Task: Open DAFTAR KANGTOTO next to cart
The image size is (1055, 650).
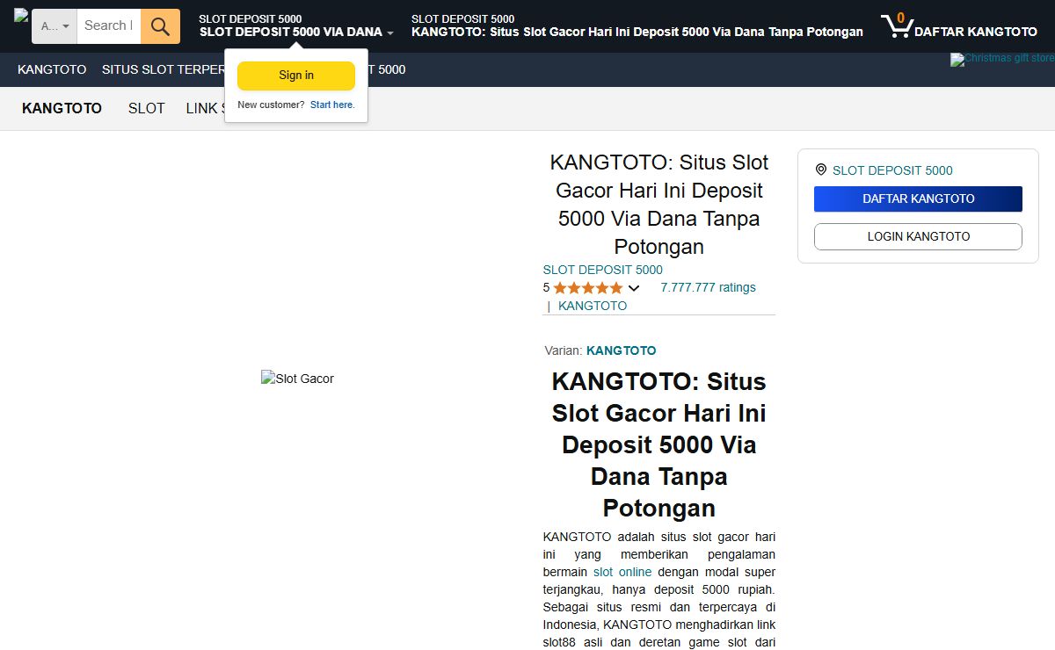Action: [976, 32]
